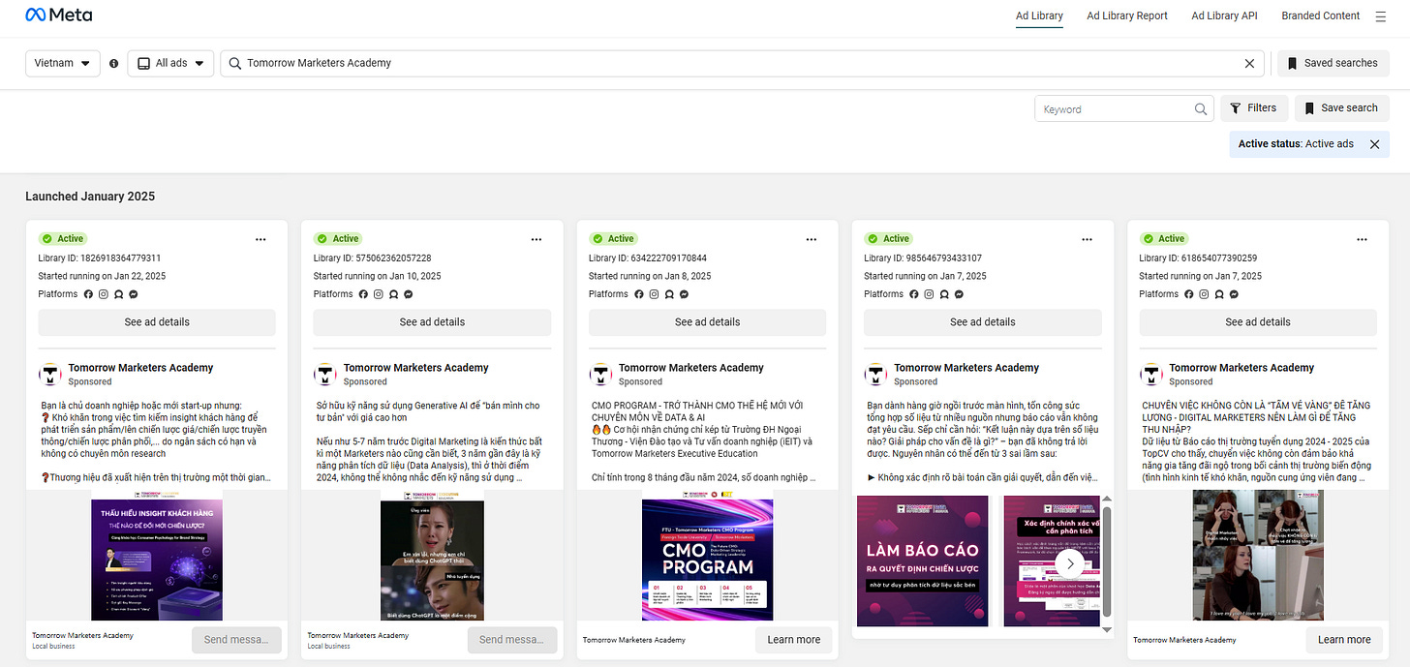Click Learn more on the CMO Program ad
The height and width of the screenshot is (667, 1410).
793,640
